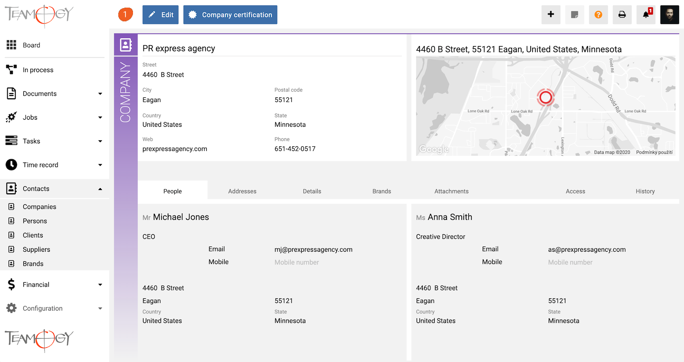This screenshot has width=684, height=362.
Task: Open the notifications bell icon
Action: 646,15
